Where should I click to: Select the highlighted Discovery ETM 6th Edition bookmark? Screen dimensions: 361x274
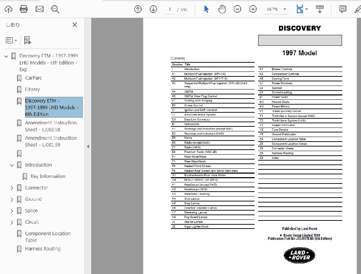[54, 107]
